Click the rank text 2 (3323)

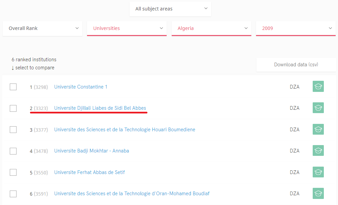[39, 108]
